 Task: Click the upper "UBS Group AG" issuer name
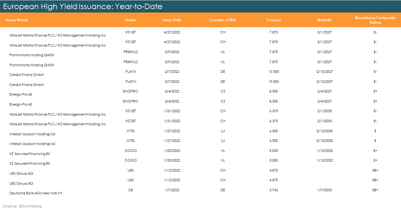coord(21,173)
